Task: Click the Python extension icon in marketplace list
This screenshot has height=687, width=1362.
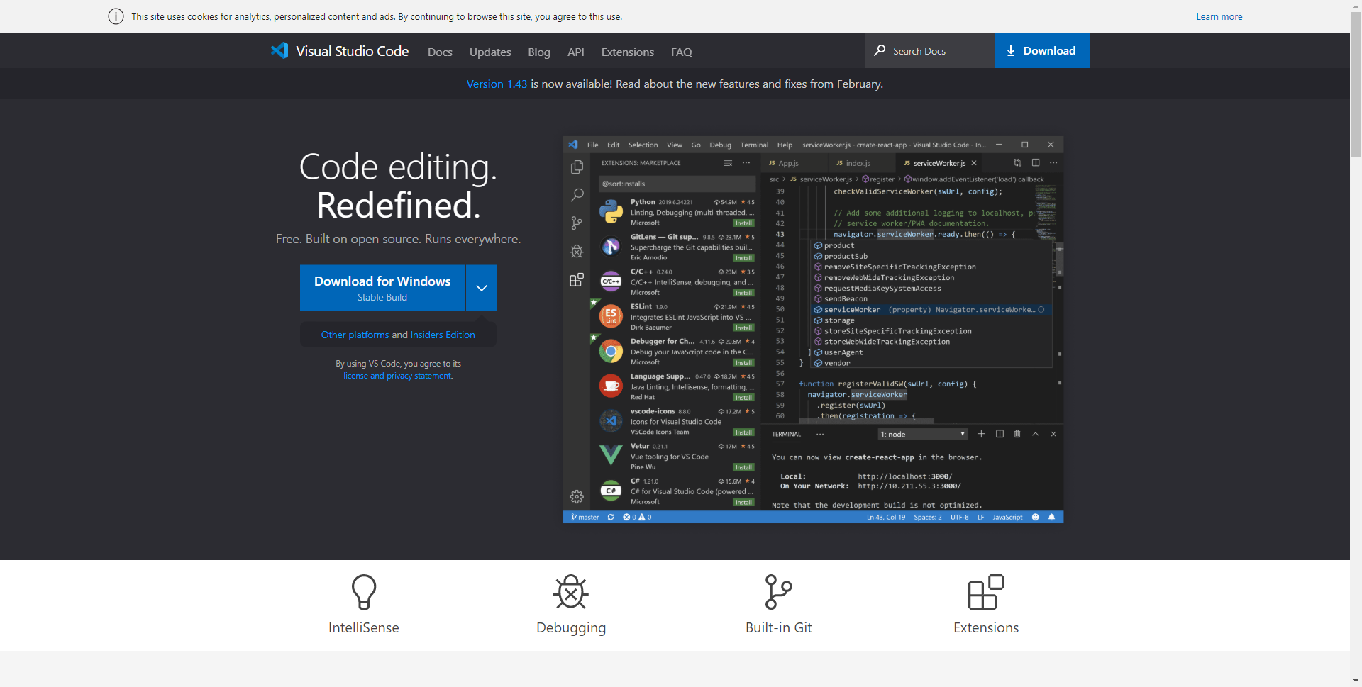Action: click(x=611, y=211)
